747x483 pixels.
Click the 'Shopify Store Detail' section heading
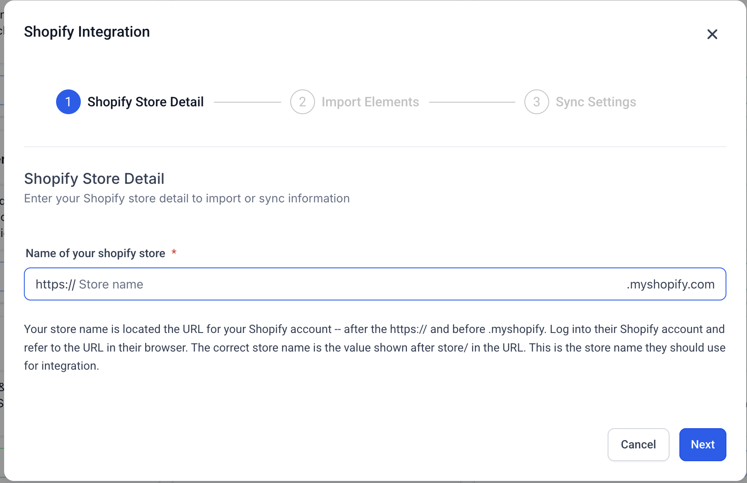click(94, 178)
